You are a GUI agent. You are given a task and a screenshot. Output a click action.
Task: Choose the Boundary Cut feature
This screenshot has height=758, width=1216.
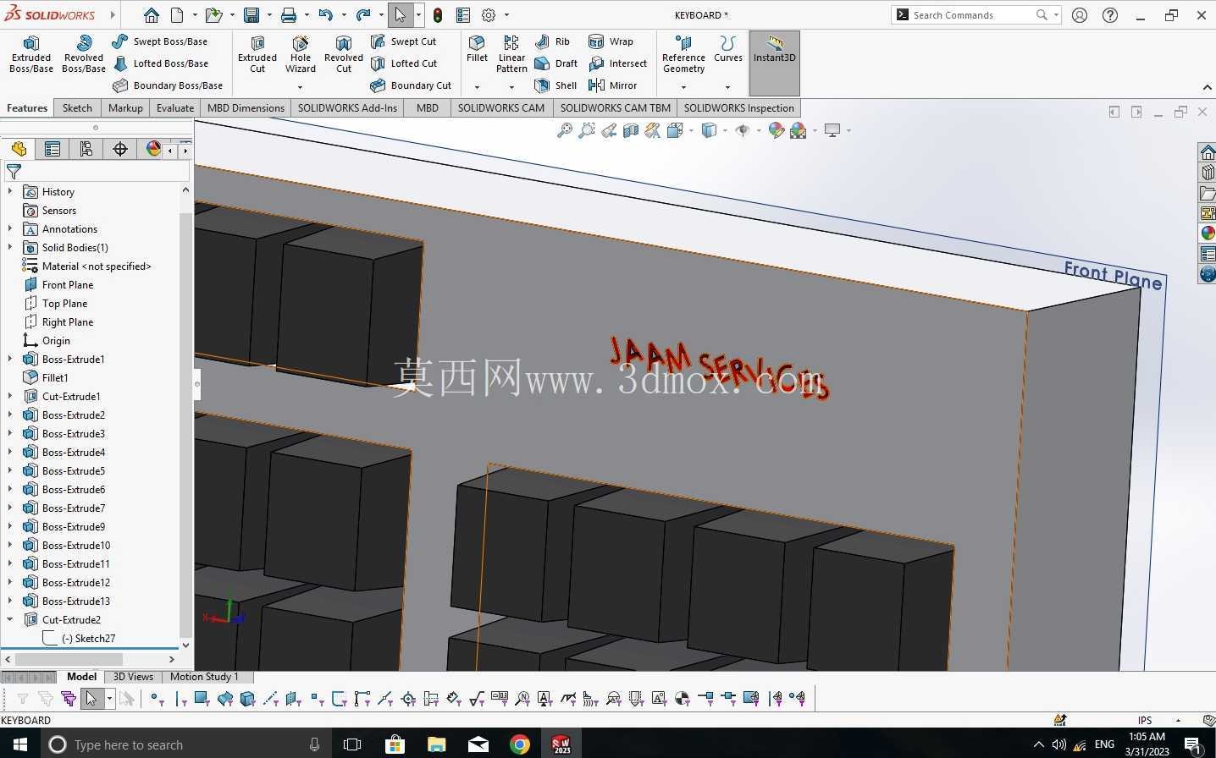[411, 85]
